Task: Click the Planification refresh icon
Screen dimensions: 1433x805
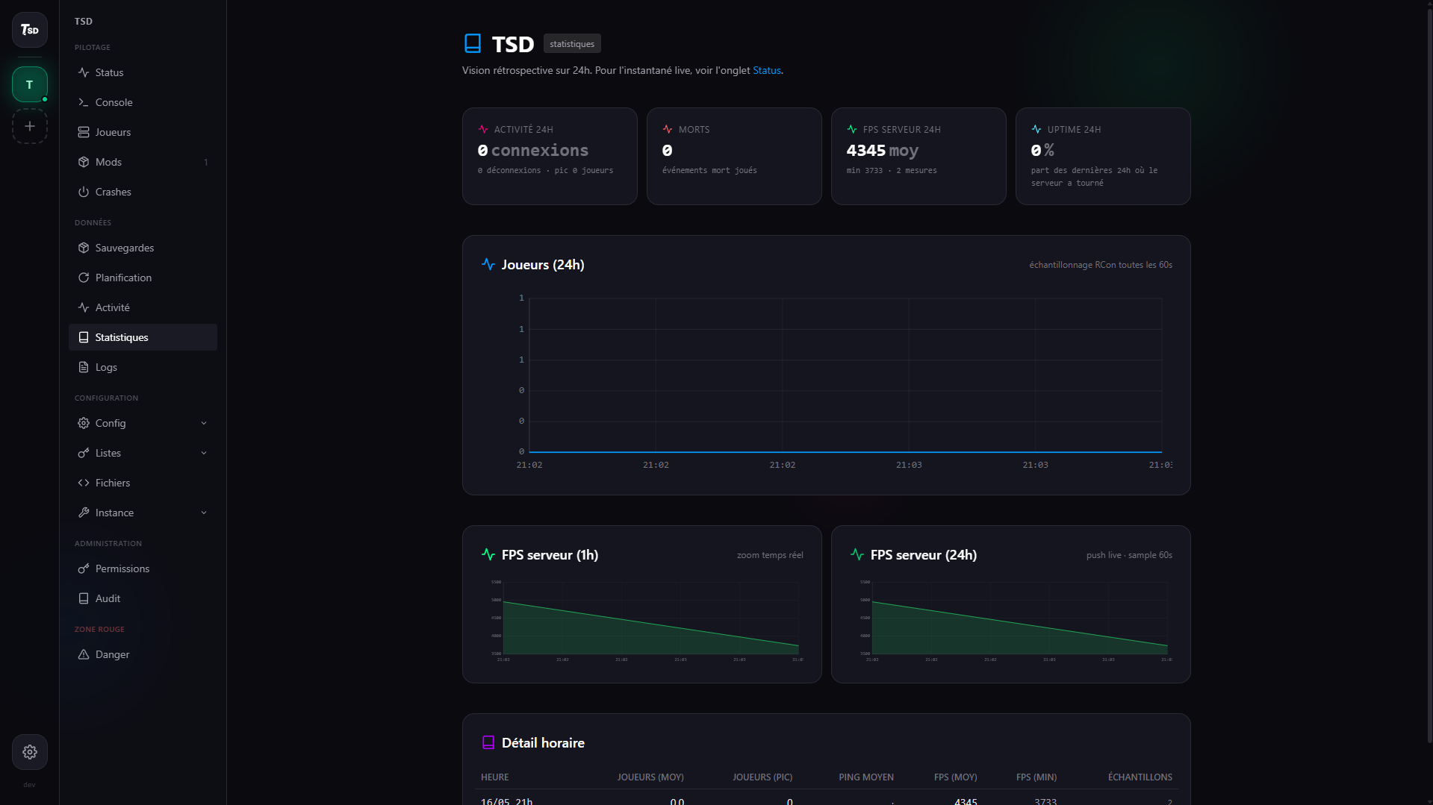Action: pyautogui.click(x=84, y=278)
